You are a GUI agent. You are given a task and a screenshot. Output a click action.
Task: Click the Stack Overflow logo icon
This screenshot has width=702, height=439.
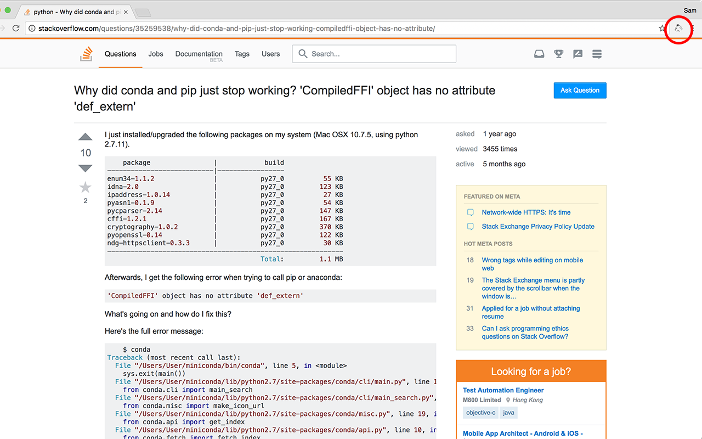(x=87, y=54)
